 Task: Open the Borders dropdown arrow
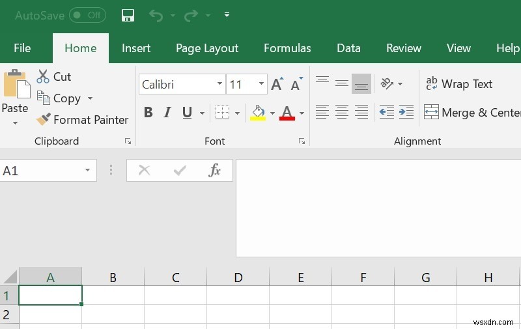point(237,113)
